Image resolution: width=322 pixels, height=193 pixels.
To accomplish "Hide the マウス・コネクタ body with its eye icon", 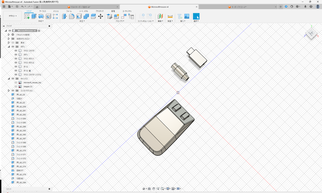I will click(x=16, y=51).
